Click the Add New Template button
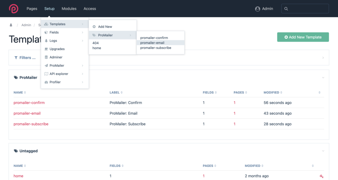 point(303,37)
